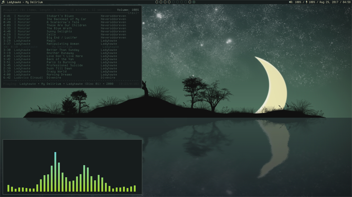The width and height of the screenshot is (352, 197).
Task: Click the 04:58 clock in top bar
Action: 347,2
